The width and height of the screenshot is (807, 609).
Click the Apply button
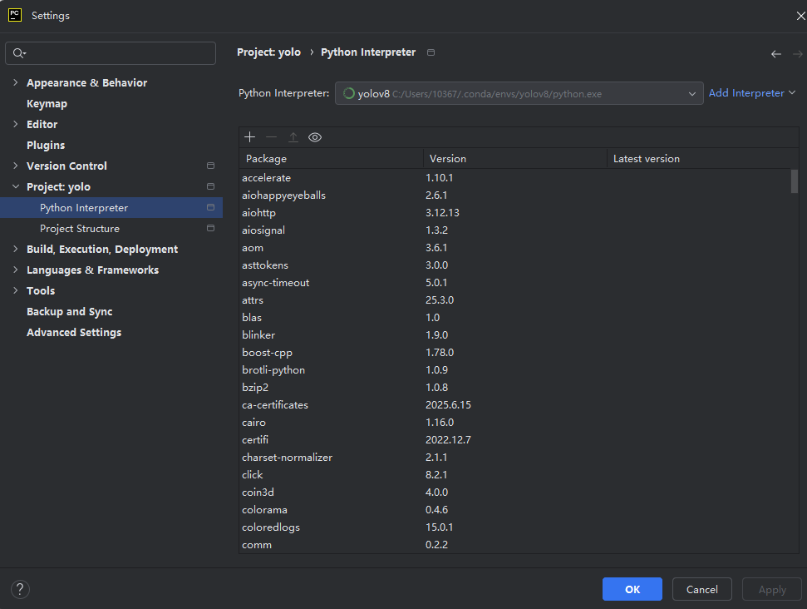(771, 589)
